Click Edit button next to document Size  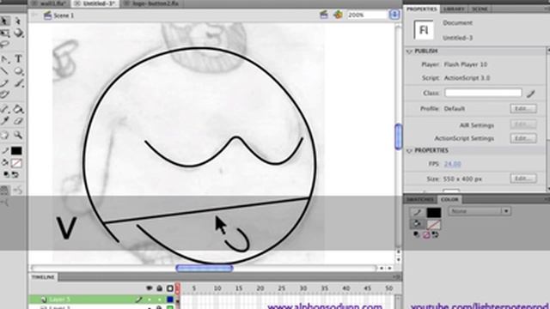pos(523,179)
